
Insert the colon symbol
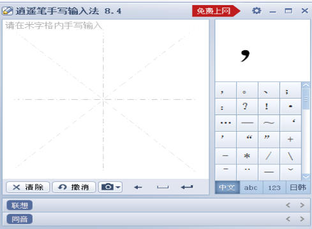point(226,107)
